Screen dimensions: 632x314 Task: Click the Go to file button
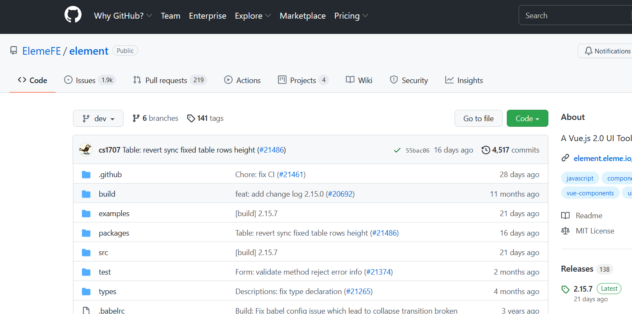tap(478, 118)
